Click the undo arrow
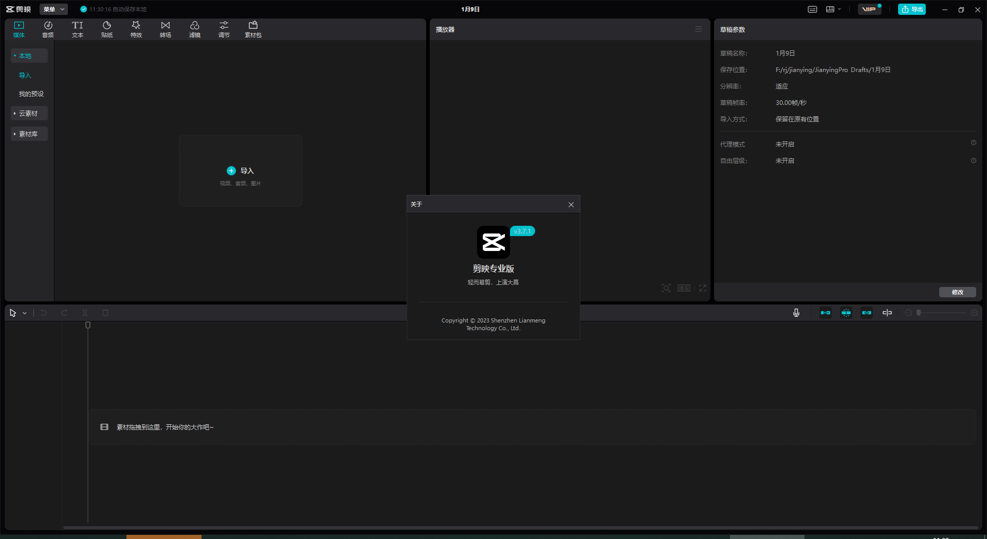Screen dimensions: 987x539 pos(44,313)
